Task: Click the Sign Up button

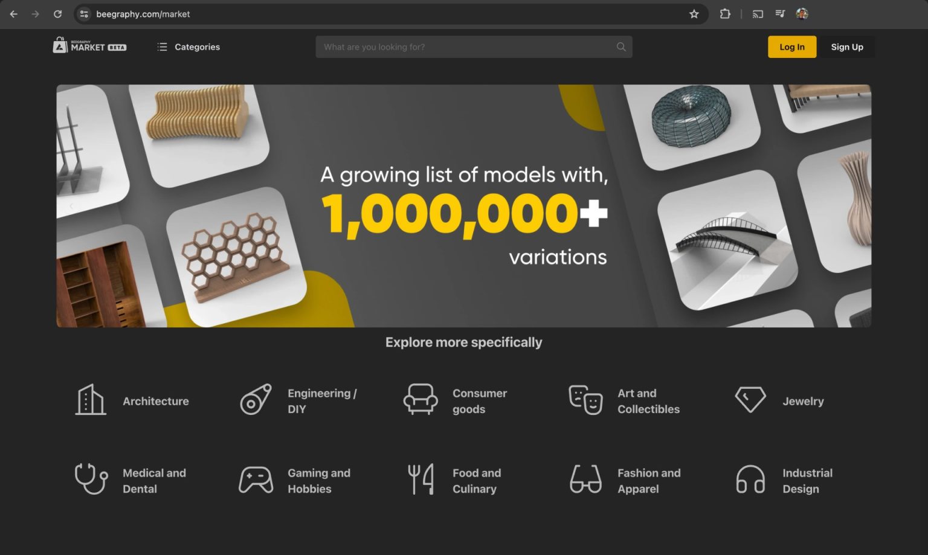Action: [846, 47]
